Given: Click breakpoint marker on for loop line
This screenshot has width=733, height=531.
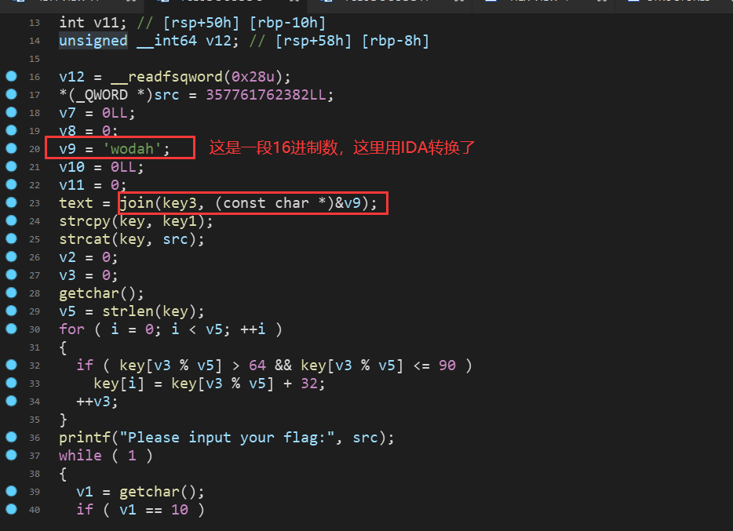Looking at the screenshot, I should pyautogui.click(x=11, y=329).
